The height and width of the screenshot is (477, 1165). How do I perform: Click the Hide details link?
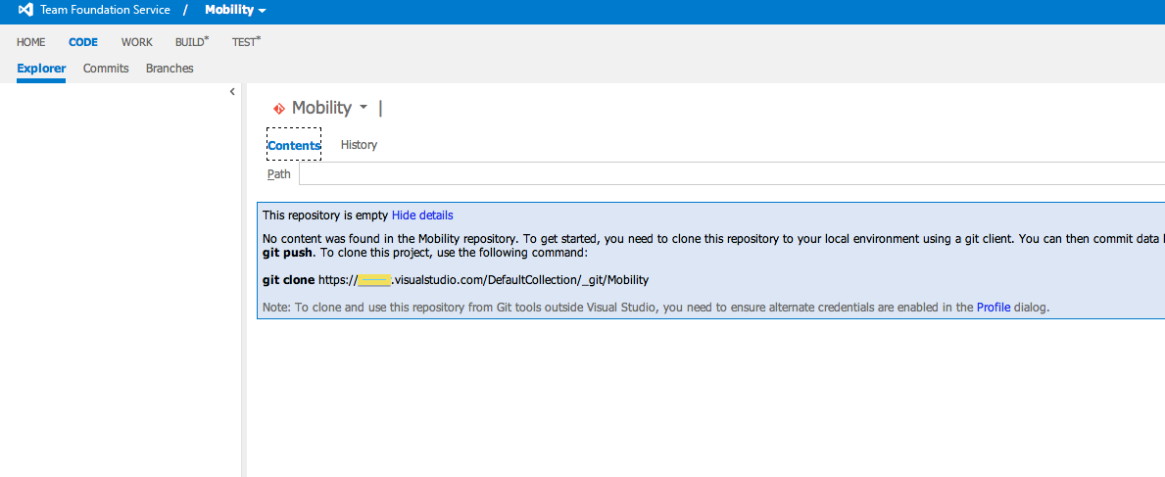[422, 215]
